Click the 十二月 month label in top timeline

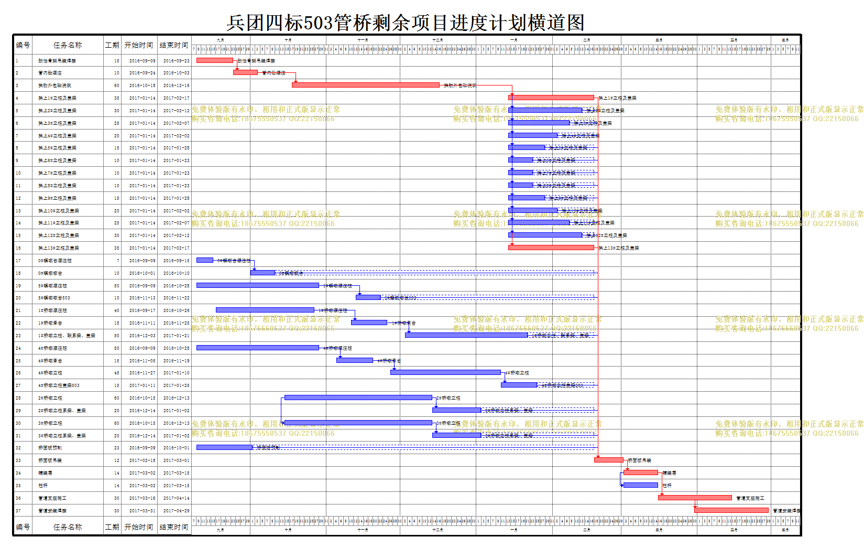pyautogui.click(x=438, y=40)
